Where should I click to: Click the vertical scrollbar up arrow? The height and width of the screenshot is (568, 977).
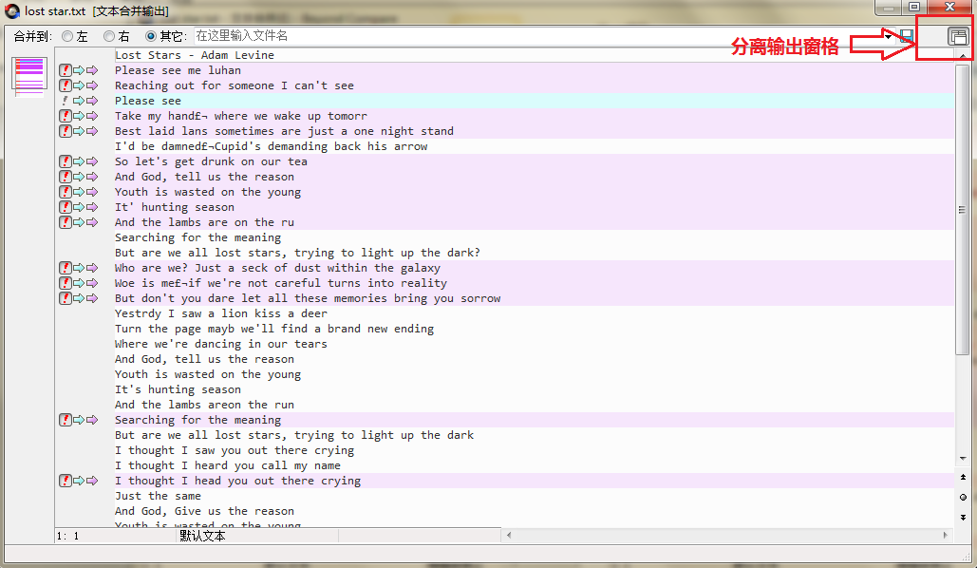[963, 56]
